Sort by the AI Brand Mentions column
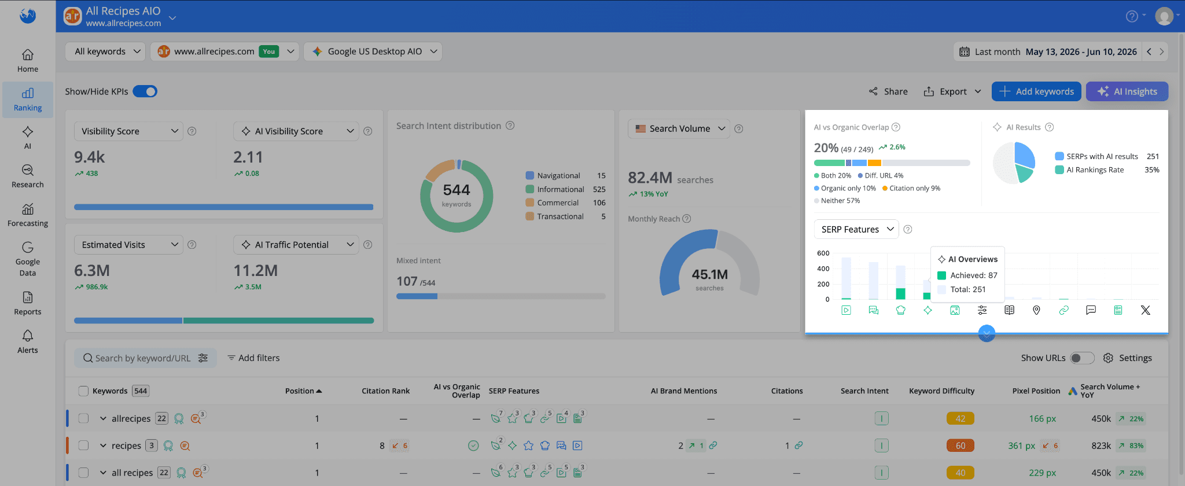1185x486 pixels. (x=683, y=391)
